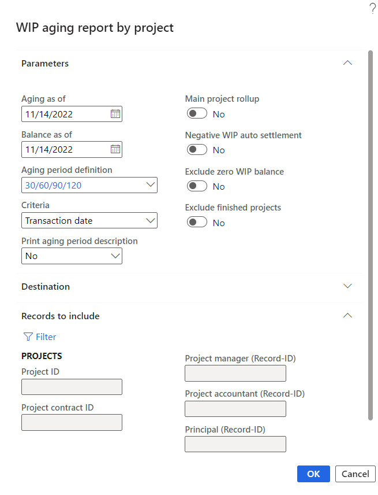Open Aging period definition dropdown

tap(151, 185)
